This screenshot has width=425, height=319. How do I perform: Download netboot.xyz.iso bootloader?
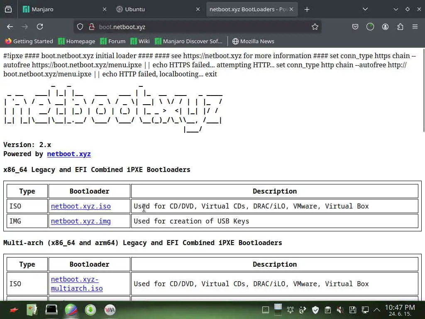tap(81, 206)
